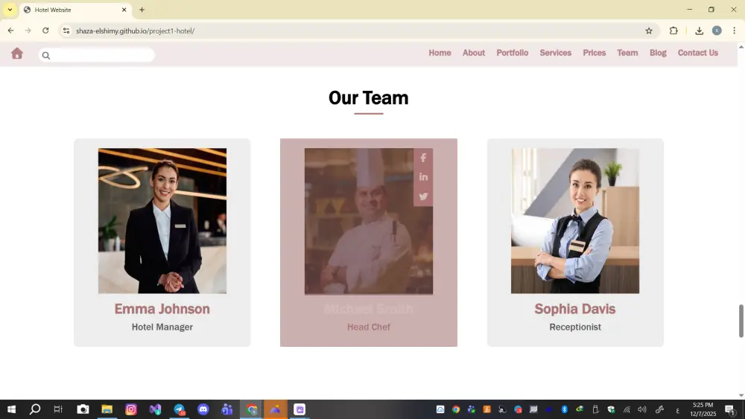745x419 pixels.
Task: View site information icon in address bar
Action: pyautogui.click(x=66, y=31)
